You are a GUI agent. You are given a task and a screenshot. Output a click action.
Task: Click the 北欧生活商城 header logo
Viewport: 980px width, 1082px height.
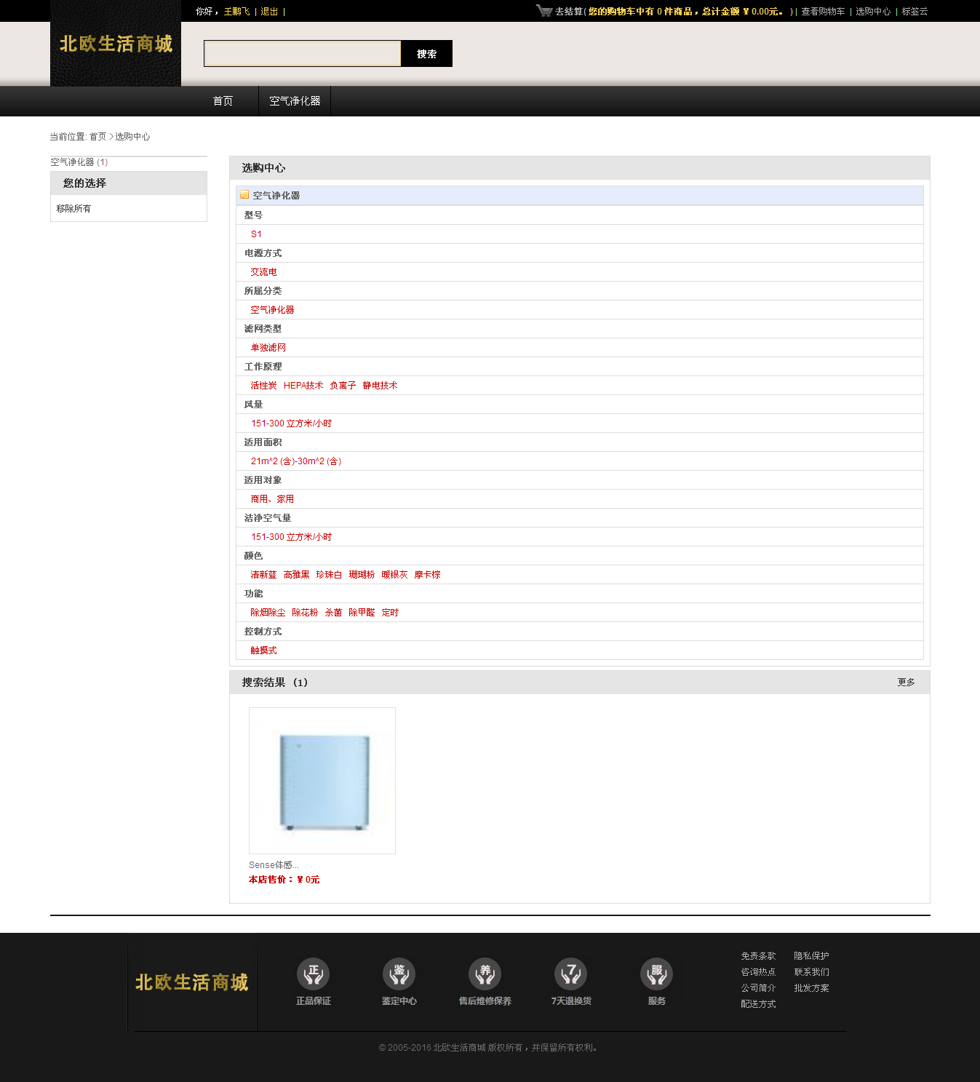tap(116, 44)
